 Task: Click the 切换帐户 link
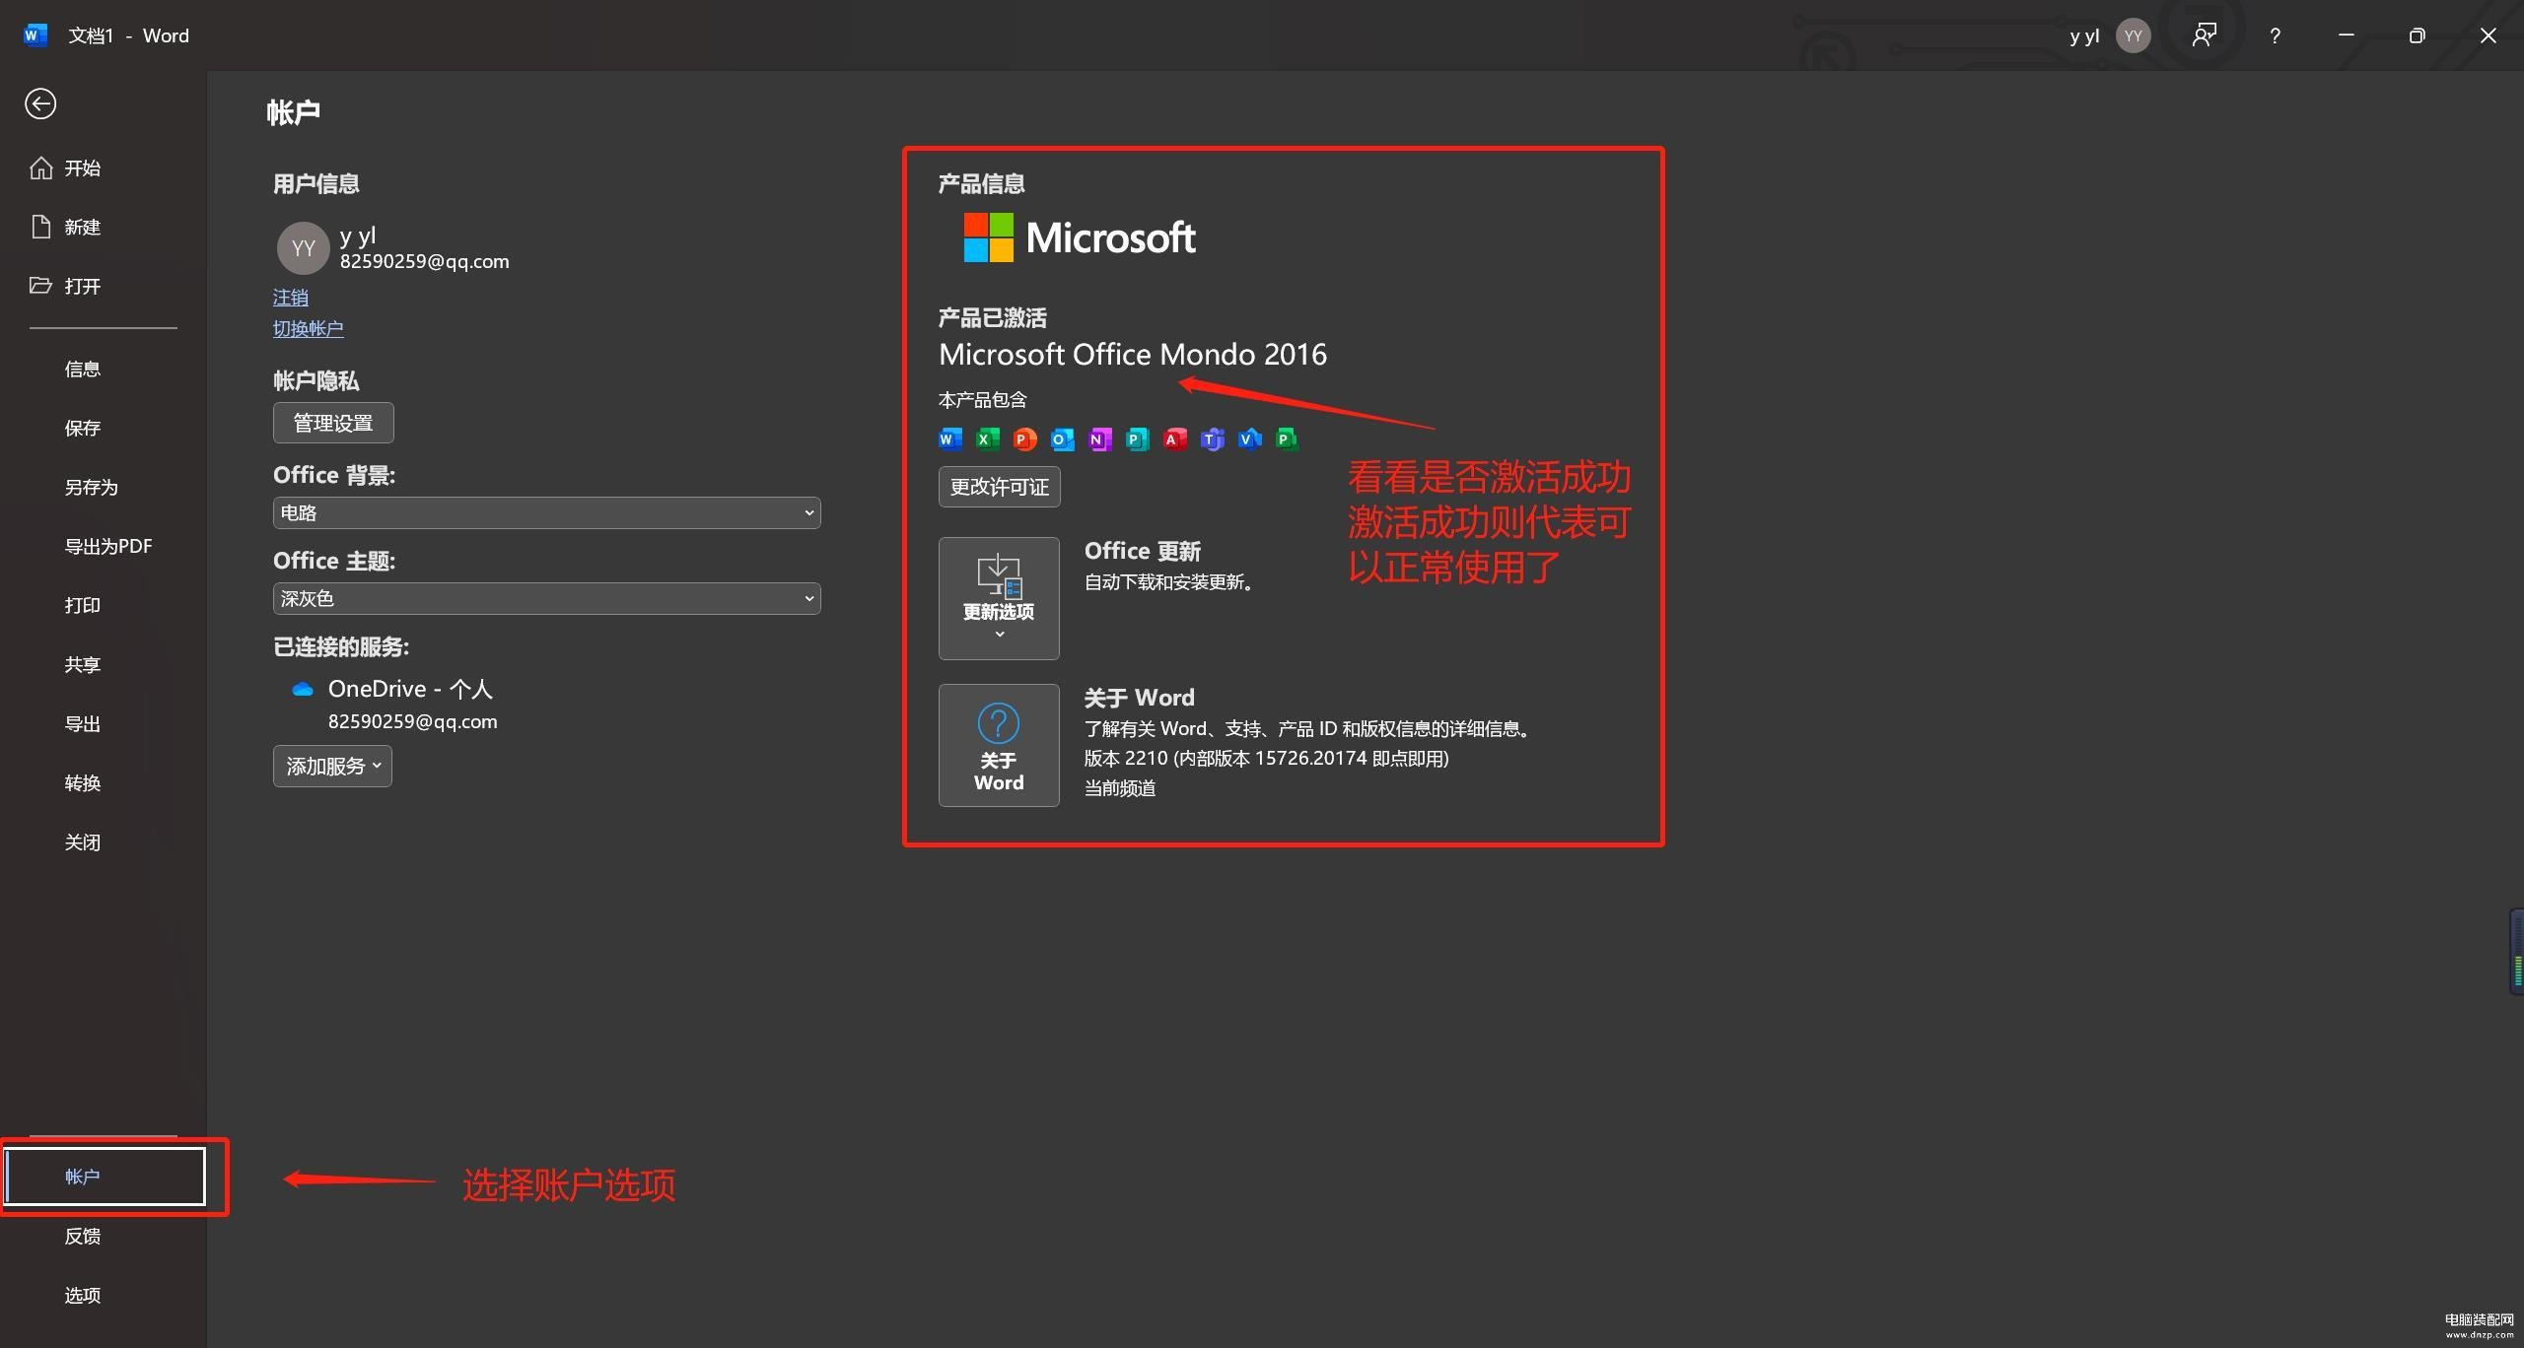pos(309,328)
